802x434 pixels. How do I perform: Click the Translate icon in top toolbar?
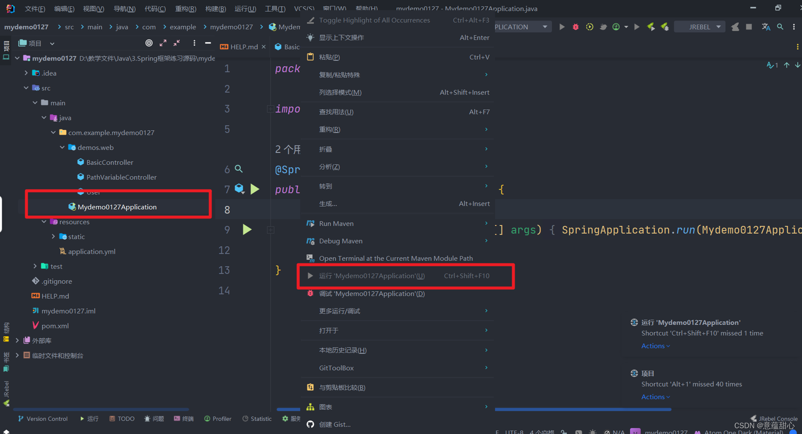766,27
